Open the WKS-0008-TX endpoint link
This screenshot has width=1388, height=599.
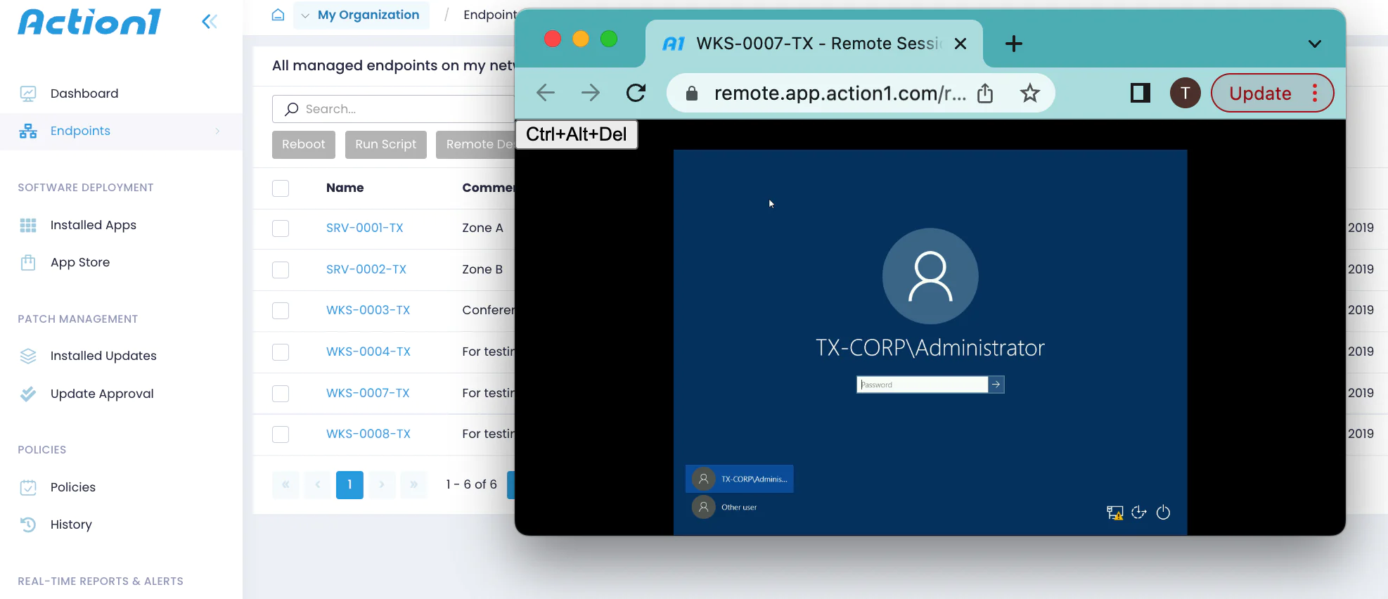pyautogui.click(x=368, y=434)
